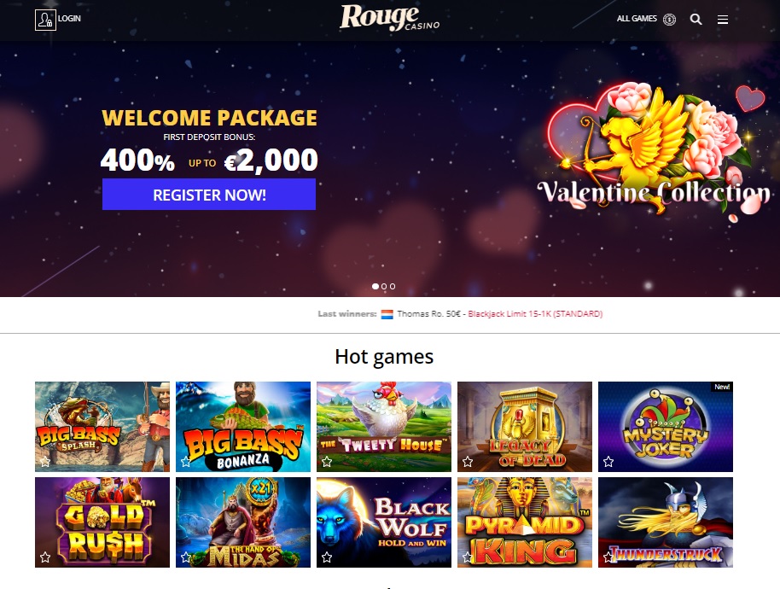This screenshot has width=780, height=589.
Task: Open Blackjack Limit 15-1K (STANDARD) link
Action: click(x=535, y=314)
